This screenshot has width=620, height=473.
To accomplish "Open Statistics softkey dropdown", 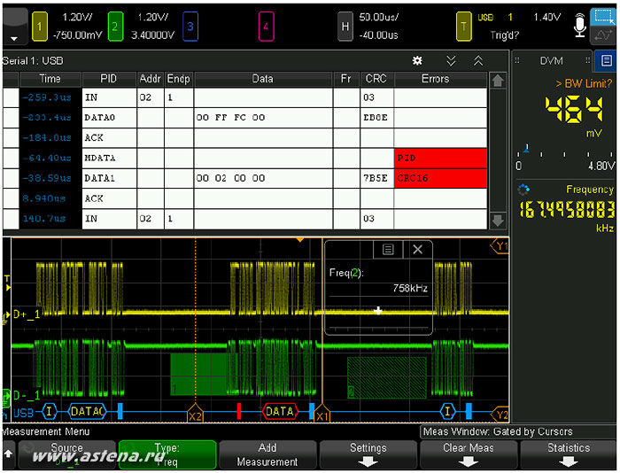I will [x=569, y=454].
